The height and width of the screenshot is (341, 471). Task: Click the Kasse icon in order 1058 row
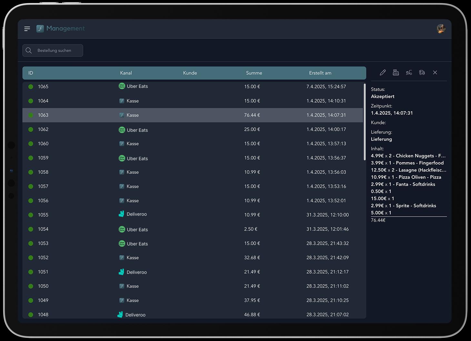[x=122, y=172]
